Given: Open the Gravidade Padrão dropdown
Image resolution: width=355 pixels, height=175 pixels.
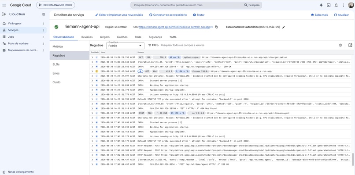Looking at the screenshot, I should pos(125,46).
